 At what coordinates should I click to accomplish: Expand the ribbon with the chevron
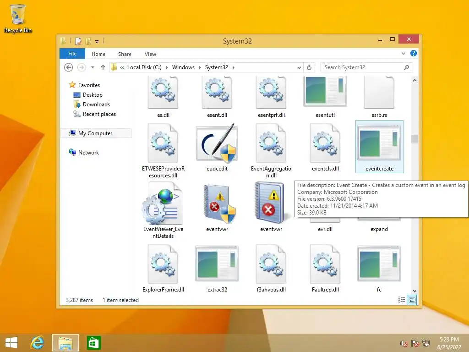(x=403, y=53)
